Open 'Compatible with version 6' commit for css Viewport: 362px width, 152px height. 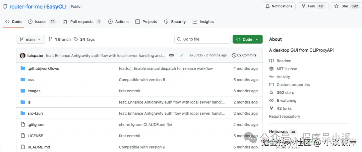[x=142, y=80]
